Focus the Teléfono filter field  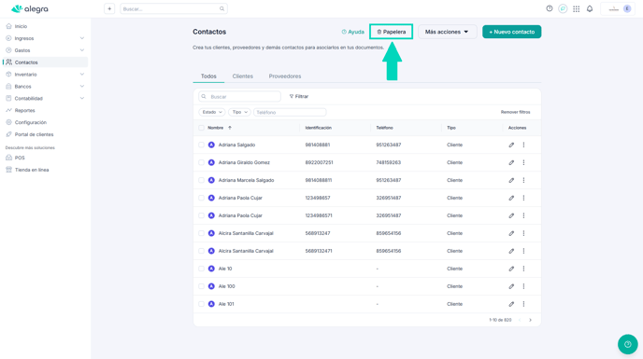(x=290, y=112)
